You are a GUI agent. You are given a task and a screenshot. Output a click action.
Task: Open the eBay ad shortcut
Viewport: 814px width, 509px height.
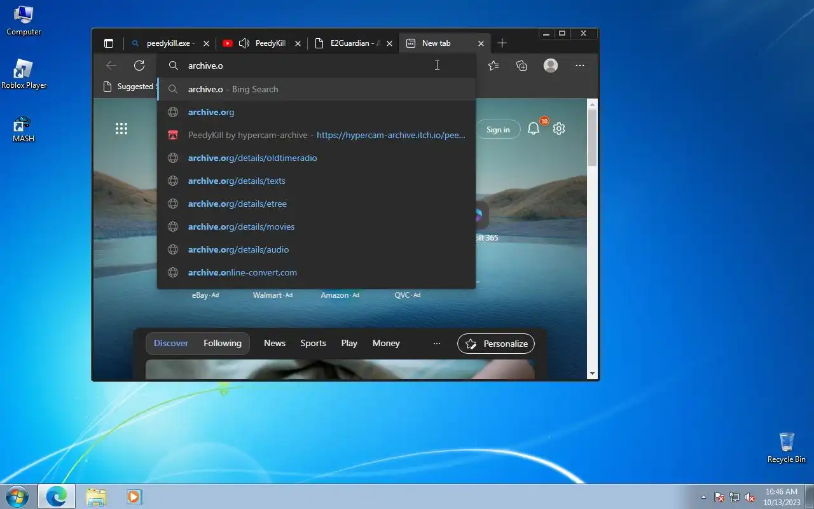[x=205, y=295]
